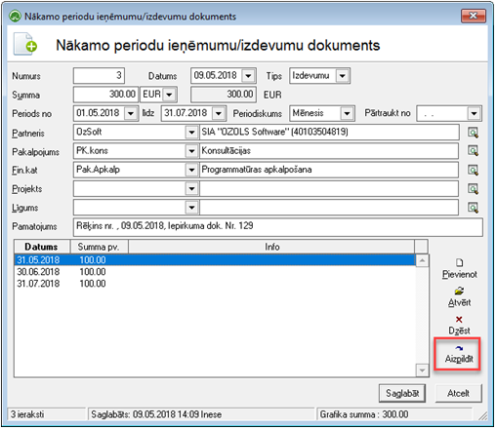This screenshot has width=496, height=429.
Task: Click the schedule list scrollbar down arrow
Action: tap(422, 370)
